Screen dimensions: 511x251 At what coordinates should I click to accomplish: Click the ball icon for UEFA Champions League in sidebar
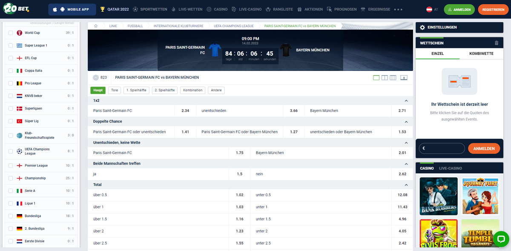(x=19, y=151)
